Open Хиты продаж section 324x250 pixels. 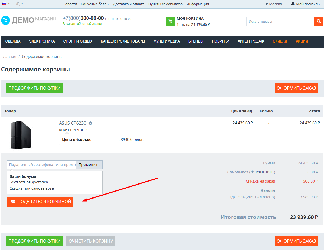point(251,41)
